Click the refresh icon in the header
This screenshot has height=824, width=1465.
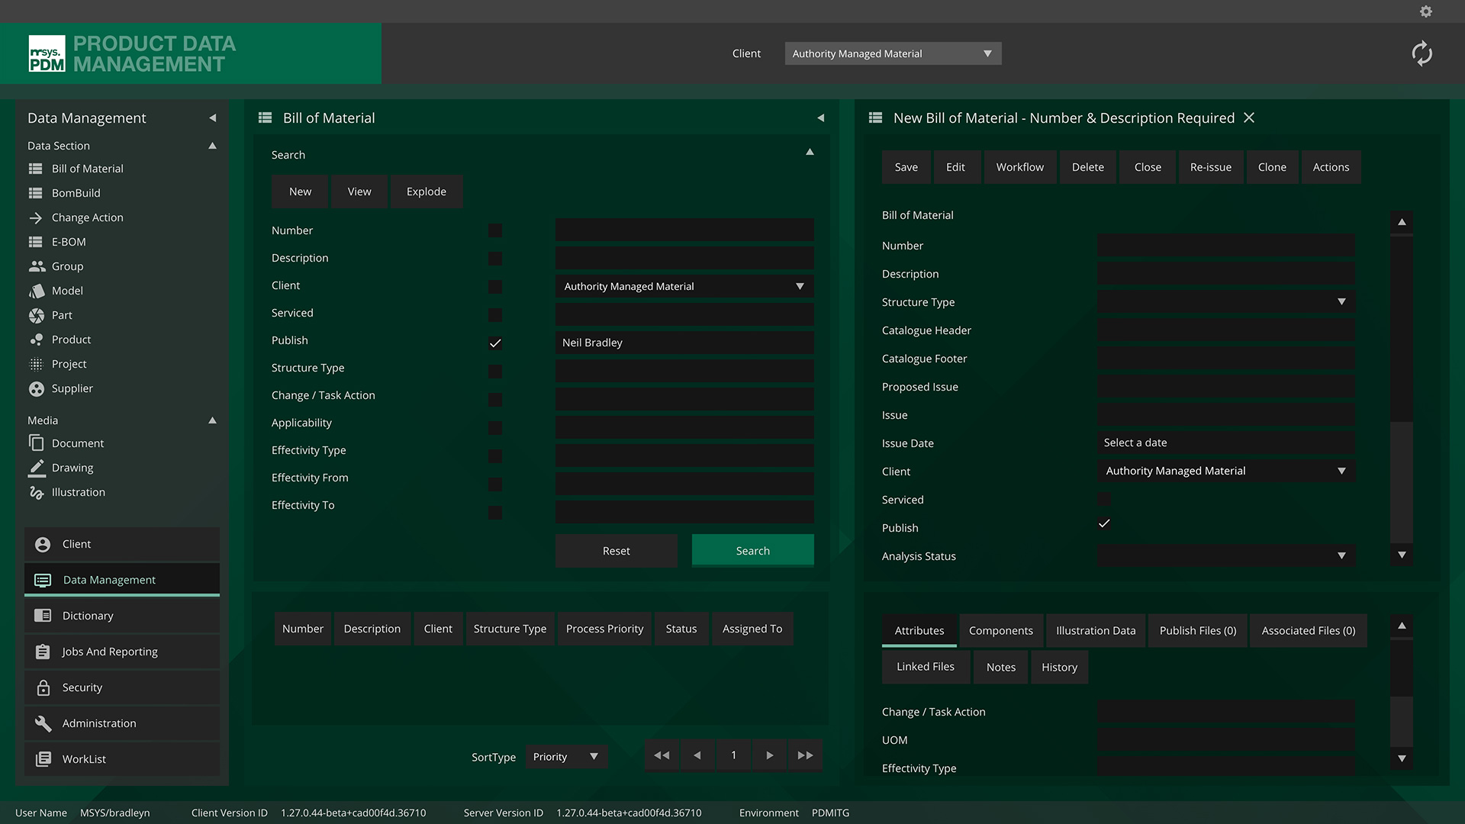[1422, 53]
